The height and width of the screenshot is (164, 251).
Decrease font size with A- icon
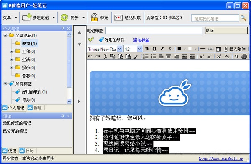pyautogui.click(x=210, y=56)
